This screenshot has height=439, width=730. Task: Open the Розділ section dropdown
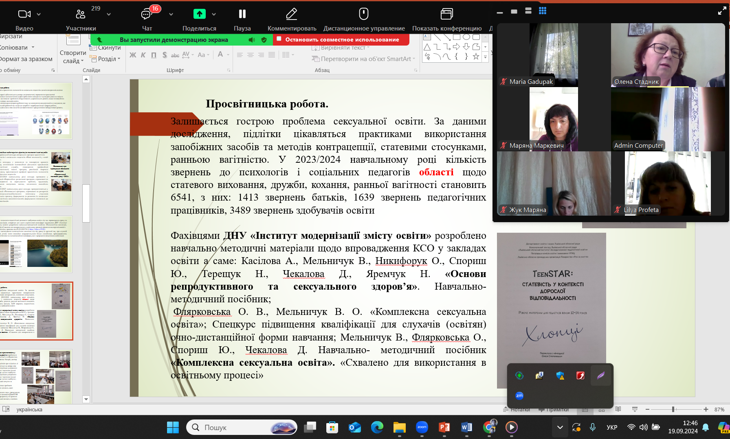click(x=109, y=59)
